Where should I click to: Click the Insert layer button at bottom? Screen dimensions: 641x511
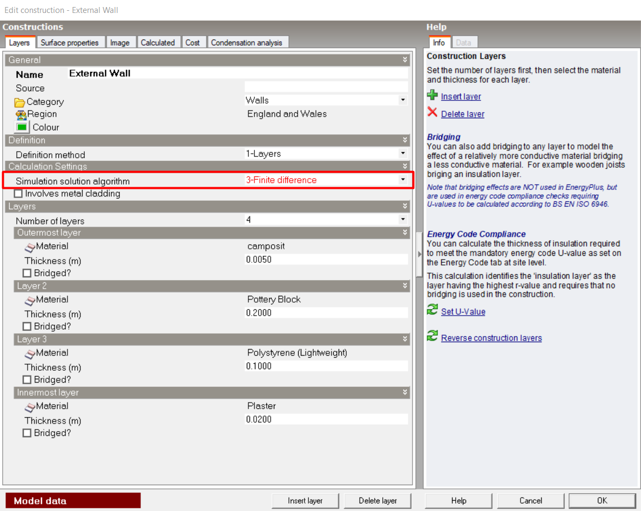point(305,501)
